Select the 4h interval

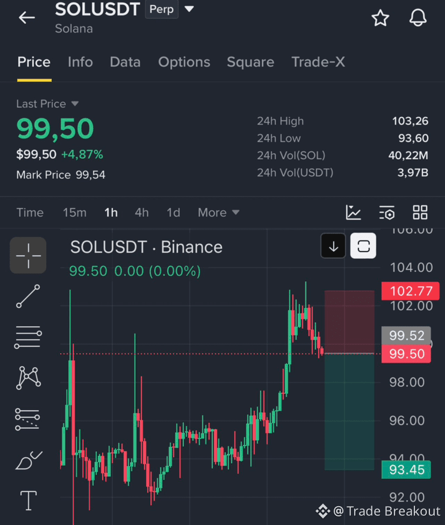(141, 212)
